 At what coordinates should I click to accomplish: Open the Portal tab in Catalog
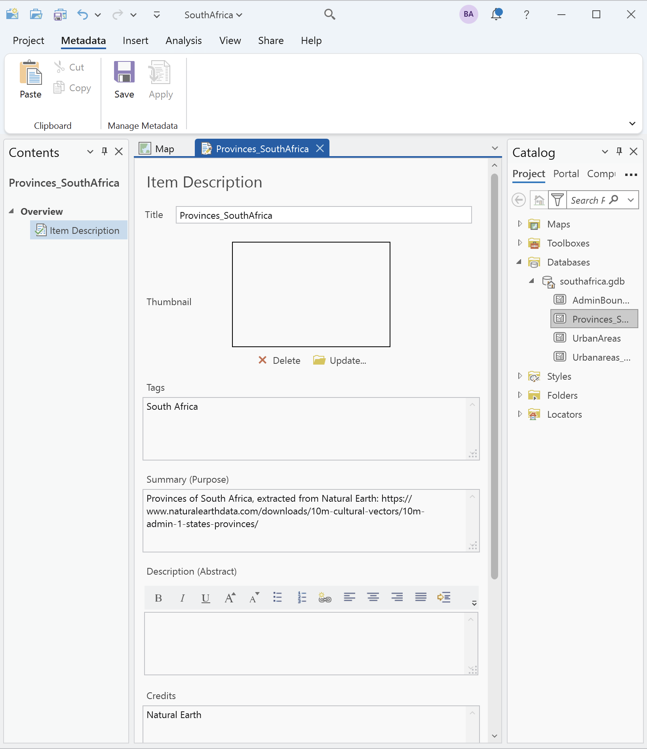point(566,174)
